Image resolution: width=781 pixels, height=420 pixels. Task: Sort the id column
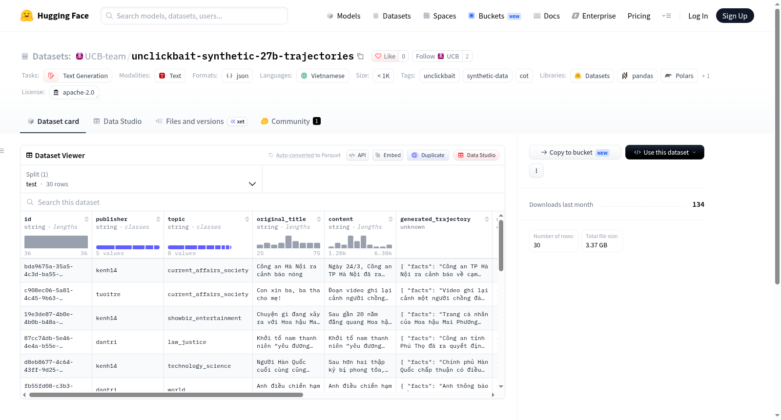[86, 219]
